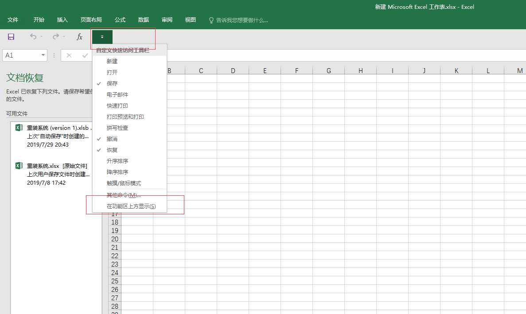Click date text 2019/7/8 17:42
Screen dimensions: 526x314
(46, 183)
